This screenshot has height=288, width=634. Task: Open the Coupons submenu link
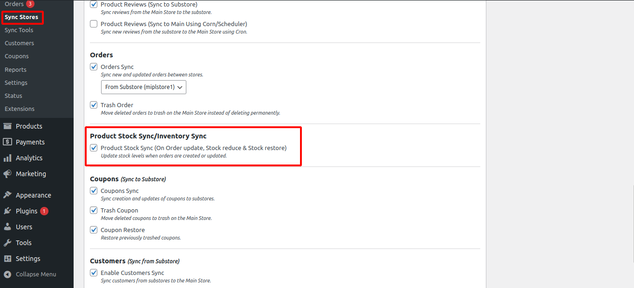[x=17, y=56]
